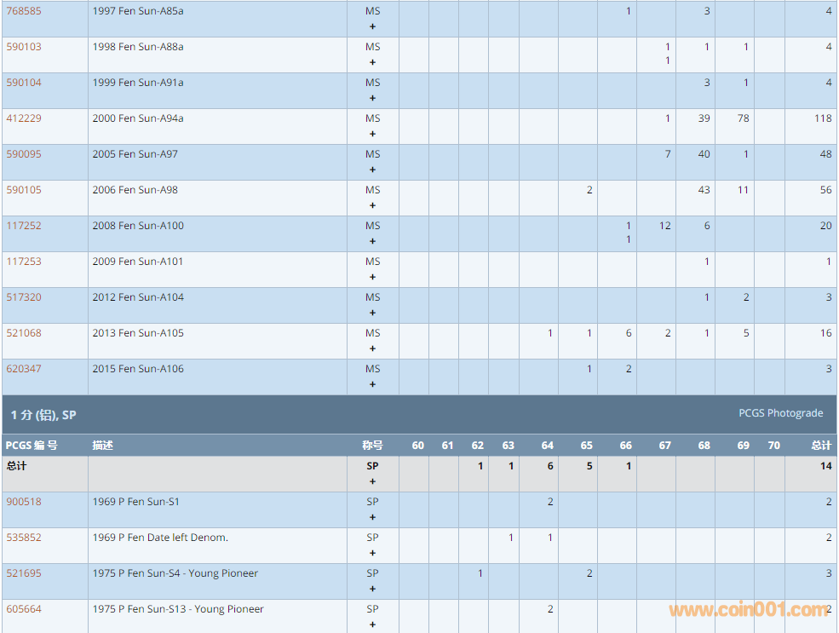The width and height of the screenshot is (839, 633).
Task: Expand the plus under 1998 Fen Sun-A88a
Action: tap(372, 62)
